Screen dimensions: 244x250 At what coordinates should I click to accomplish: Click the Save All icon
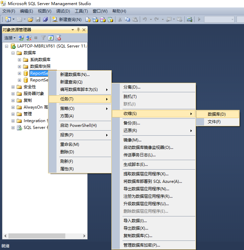[45, 19]
